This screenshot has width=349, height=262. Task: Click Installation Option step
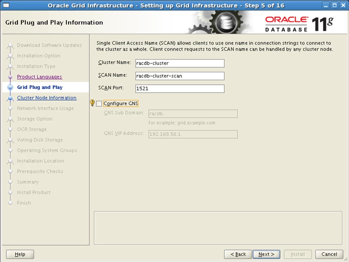[x=38, y=56]
